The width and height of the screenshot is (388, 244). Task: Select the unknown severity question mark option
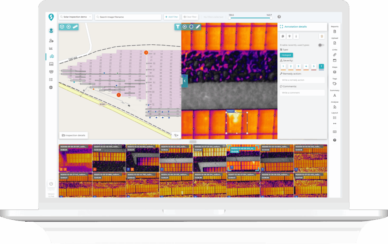(321, 66)
